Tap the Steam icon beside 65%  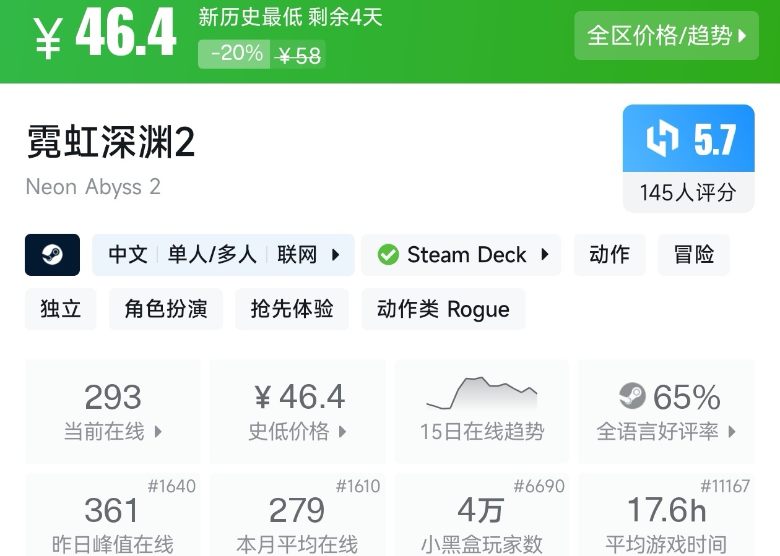632,396
